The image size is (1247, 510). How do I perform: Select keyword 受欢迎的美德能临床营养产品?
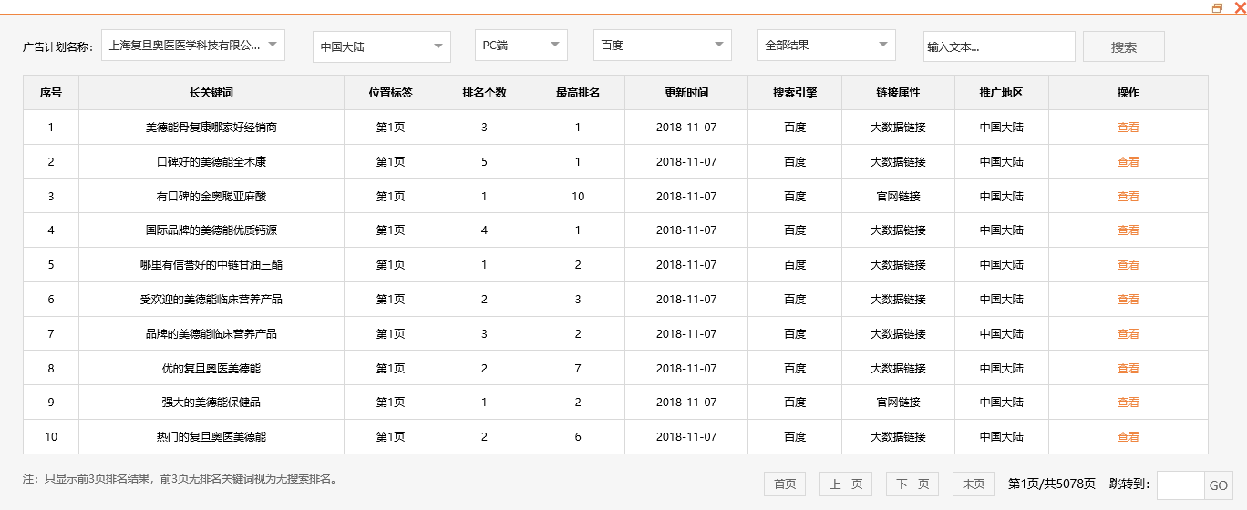tap(211, 300)
